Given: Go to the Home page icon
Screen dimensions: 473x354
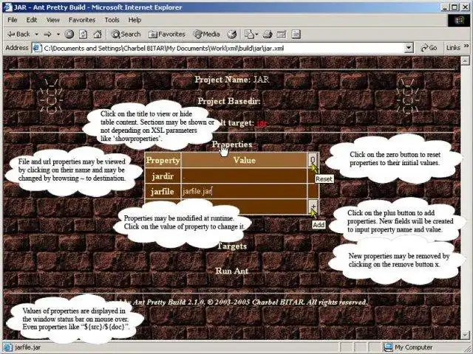Looking at the screenshot, I should [97, 35].
